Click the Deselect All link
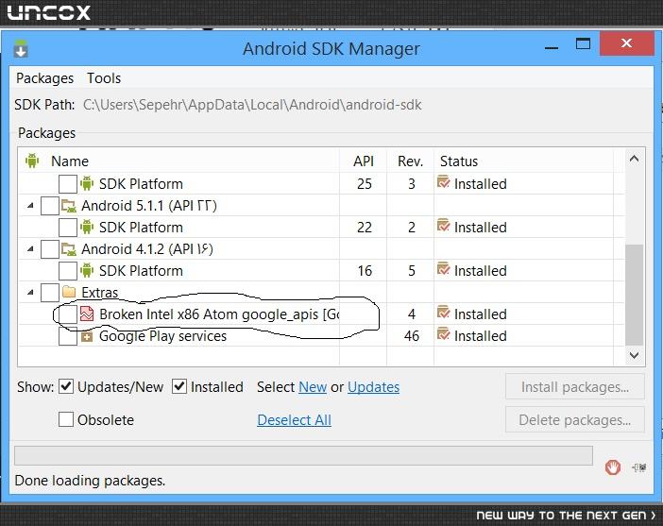Viewport: 663px width, 526px height. pos(295,420)
